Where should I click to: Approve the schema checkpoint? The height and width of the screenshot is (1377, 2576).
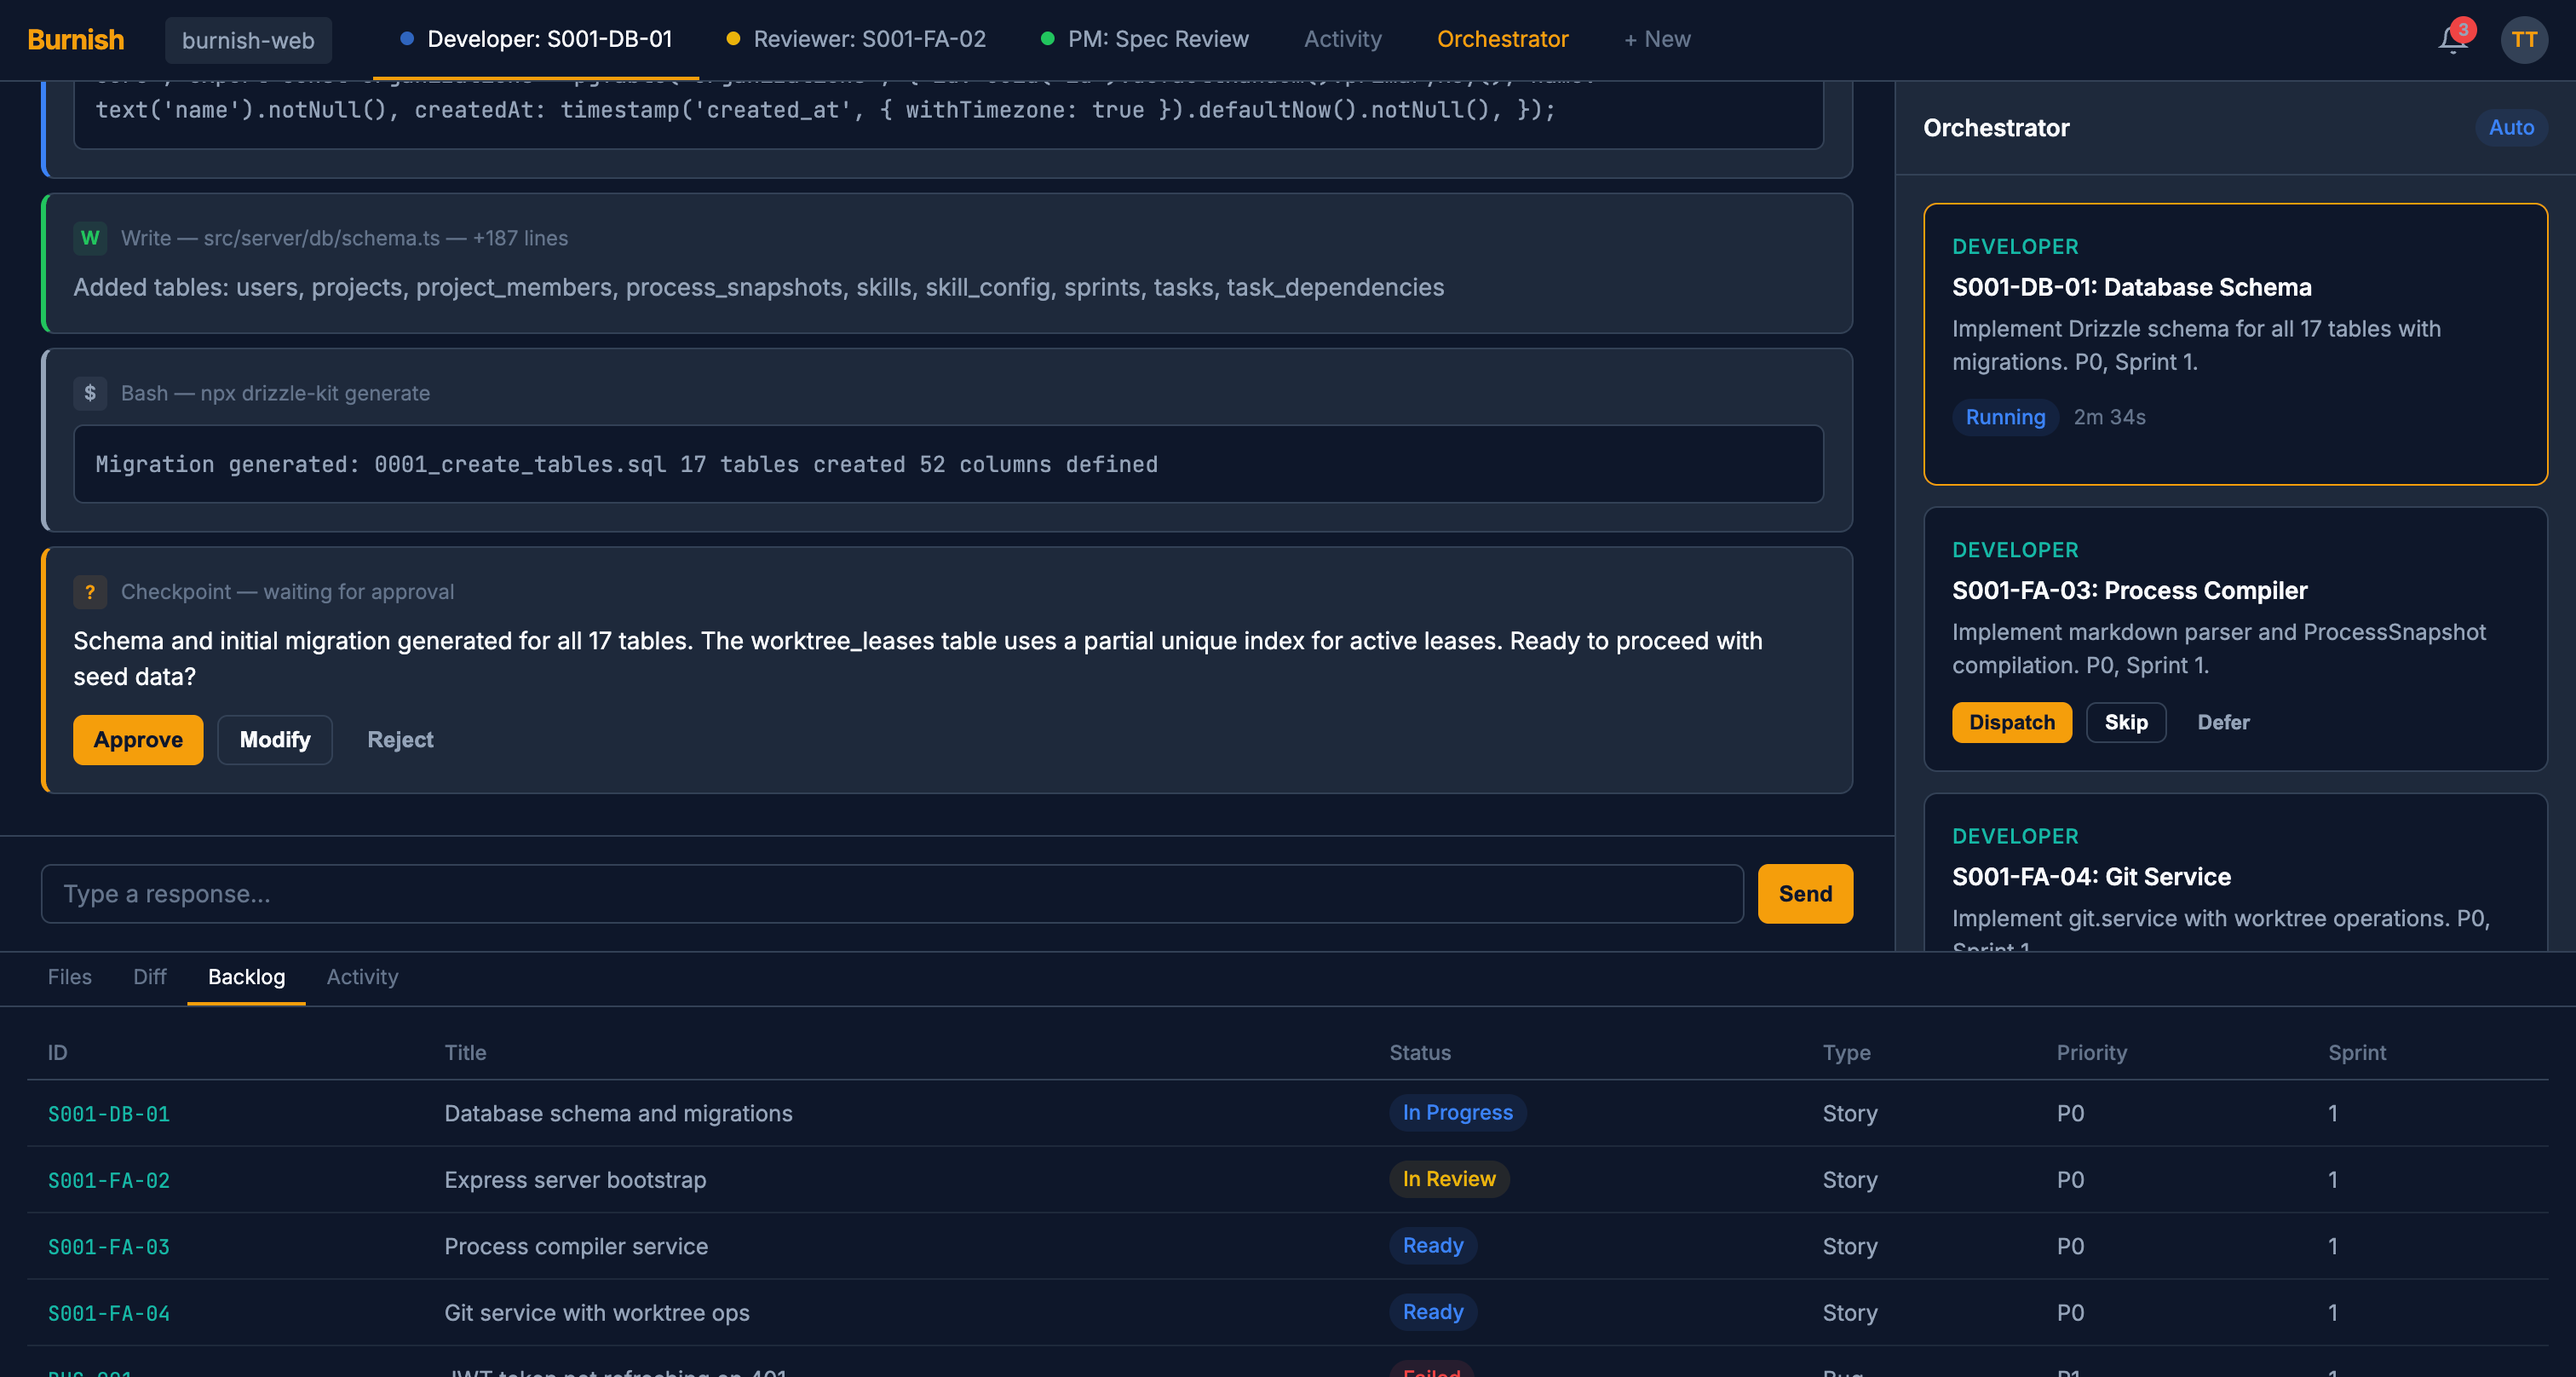[138, 739]
